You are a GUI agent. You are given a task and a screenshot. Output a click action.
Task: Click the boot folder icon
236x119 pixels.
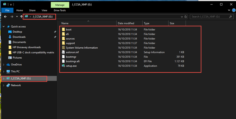coord(63,29)
